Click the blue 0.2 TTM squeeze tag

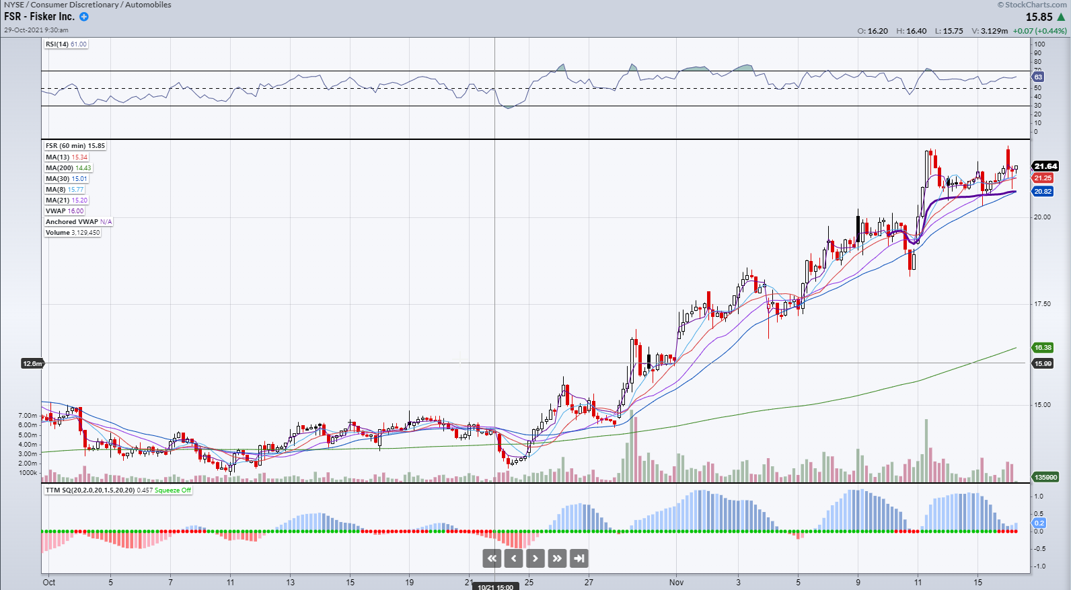click(x=1039, y=523)
